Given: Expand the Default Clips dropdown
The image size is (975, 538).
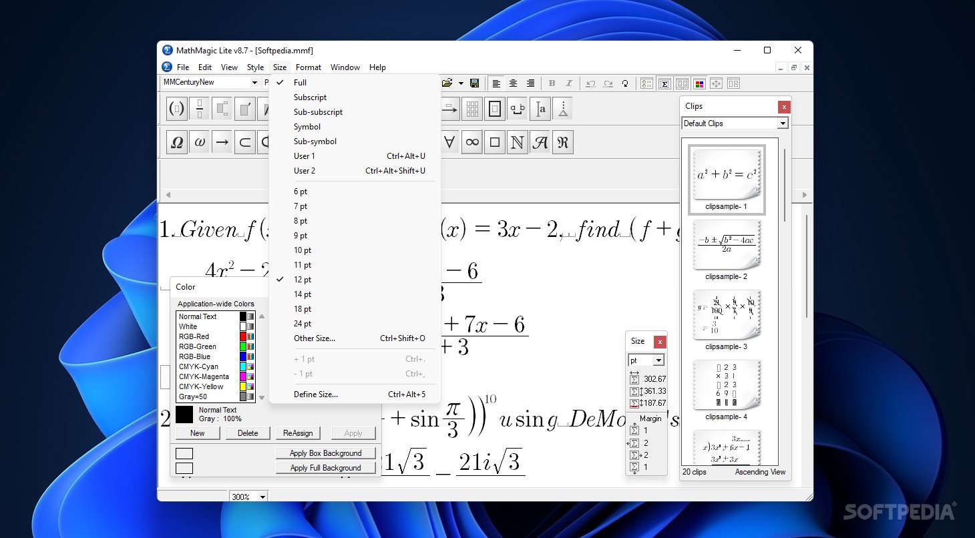Looking at the screenshot, I should click(x=783, y=123).
